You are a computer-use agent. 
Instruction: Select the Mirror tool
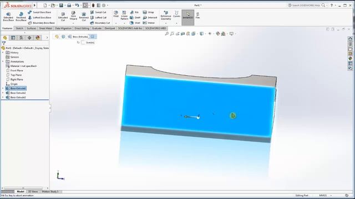(x=149, y=23)
